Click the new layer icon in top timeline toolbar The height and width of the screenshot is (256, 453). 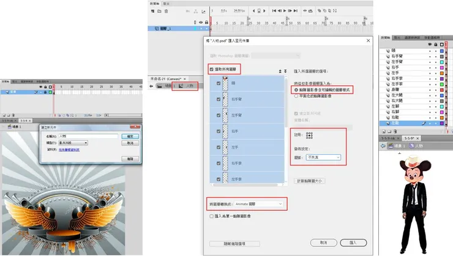coord(152,11)
